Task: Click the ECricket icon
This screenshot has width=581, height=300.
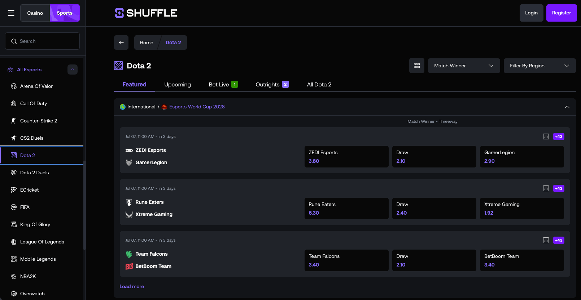Action: tap(14, 190)
